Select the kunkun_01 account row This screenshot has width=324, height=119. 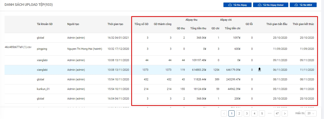43,89
